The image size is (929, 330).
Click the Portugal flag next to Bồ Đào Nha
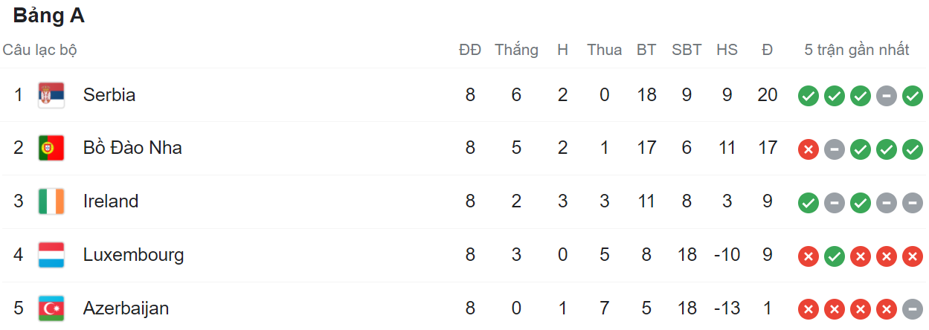tap(51, 149)
